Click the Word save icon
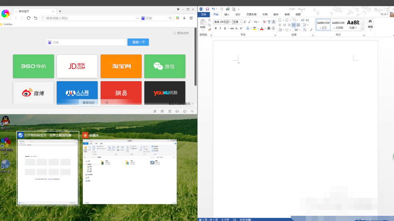Screen dimensions: 394x221 (x=207, y=9)
